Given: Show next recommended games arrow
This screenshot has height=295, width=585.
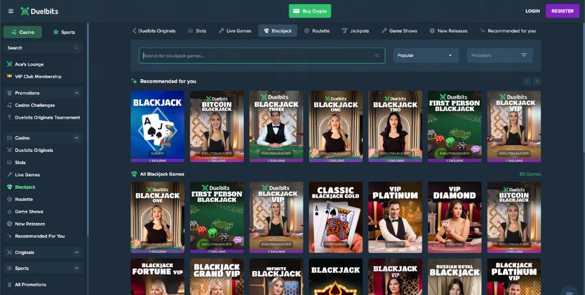Looking at the screenshot, I should click(x=537, y=81).
